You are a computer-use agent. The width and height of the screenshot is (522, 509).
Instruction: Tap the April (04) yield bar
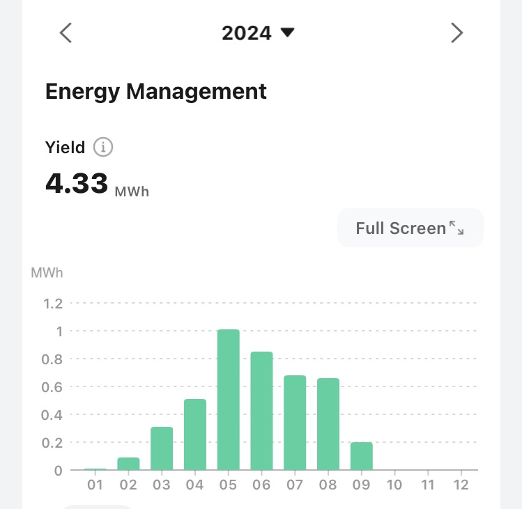coord(195,434)
